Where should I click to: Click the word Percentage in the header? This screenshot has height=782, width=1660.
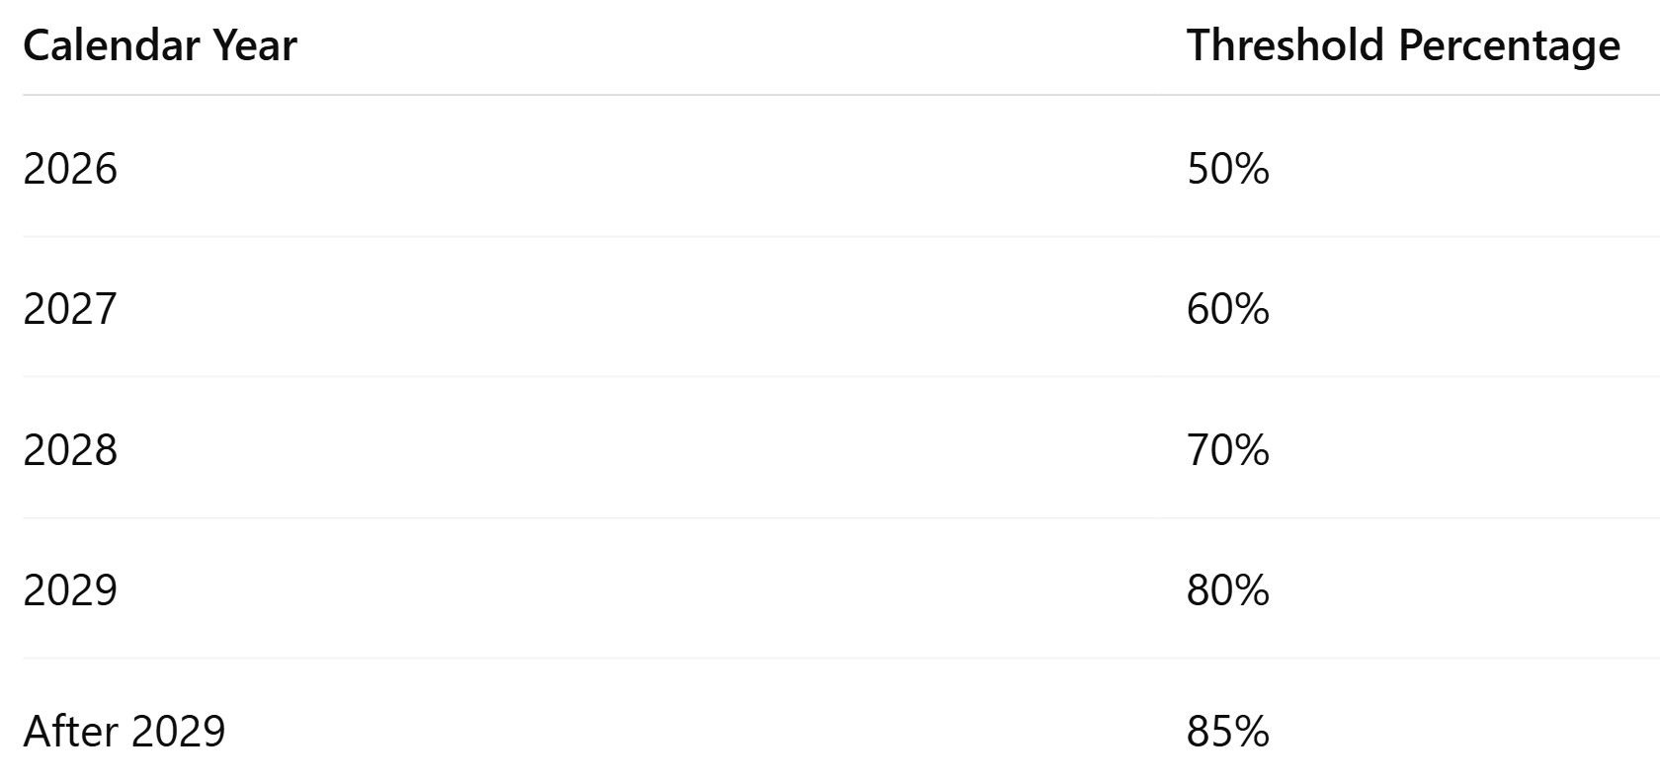(1510, 47)
